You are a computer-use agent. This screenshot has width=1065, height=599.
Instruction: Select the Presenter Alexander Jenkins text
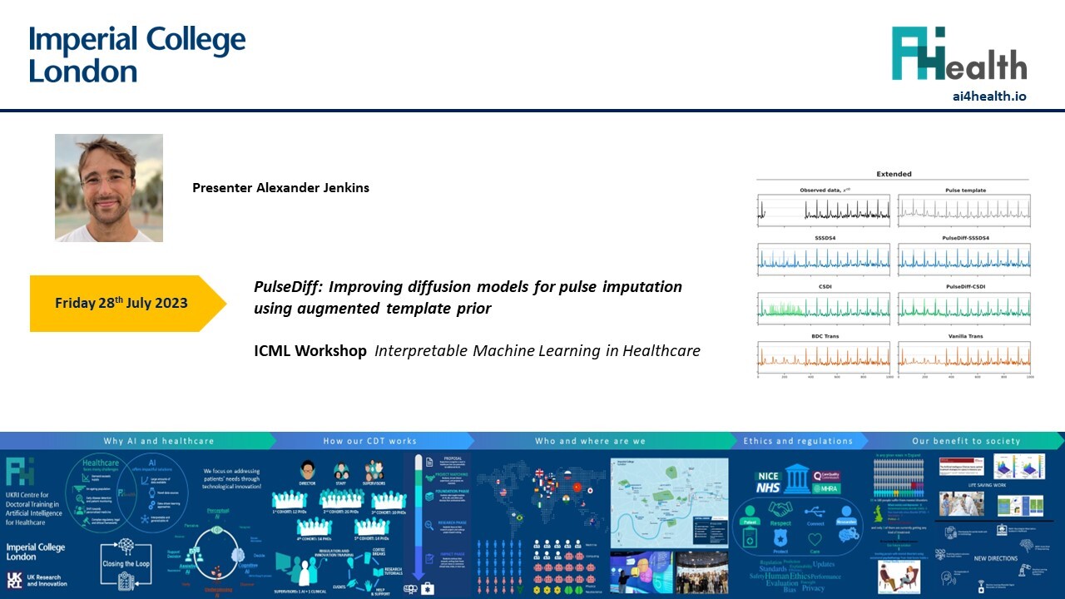(280, 188)
